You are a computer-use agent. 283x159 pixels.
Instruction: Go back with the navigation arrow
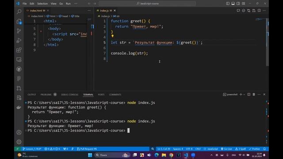[x=89, y=4]
